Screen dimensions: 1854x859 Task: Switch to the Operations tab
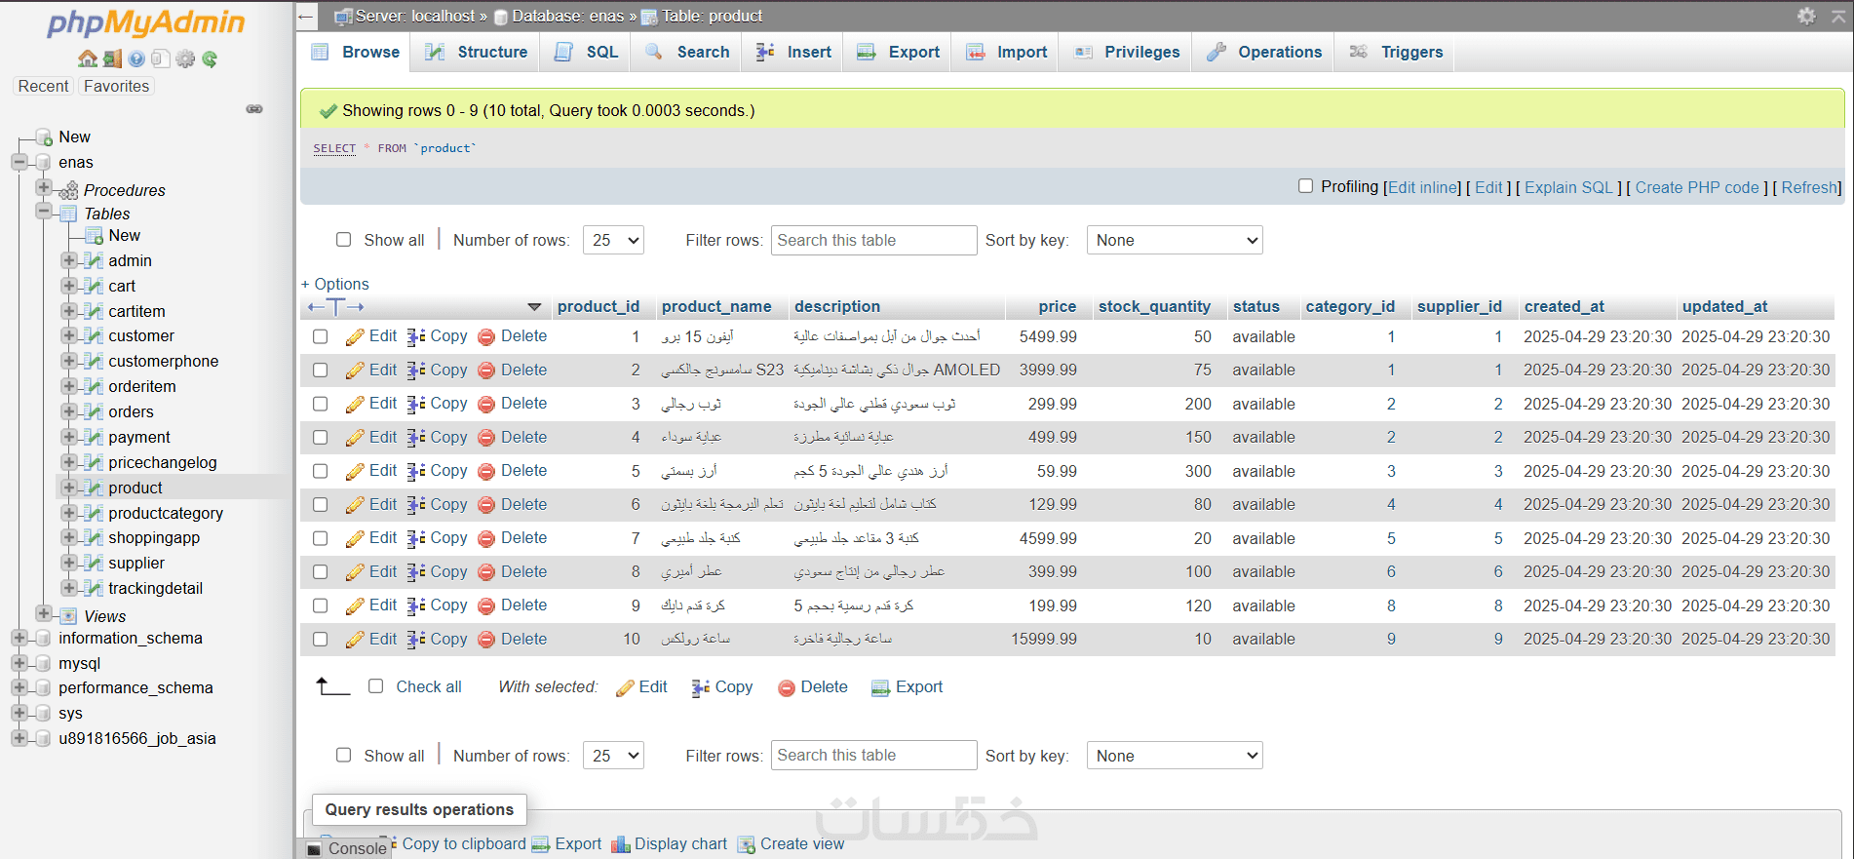point(1264,52)
